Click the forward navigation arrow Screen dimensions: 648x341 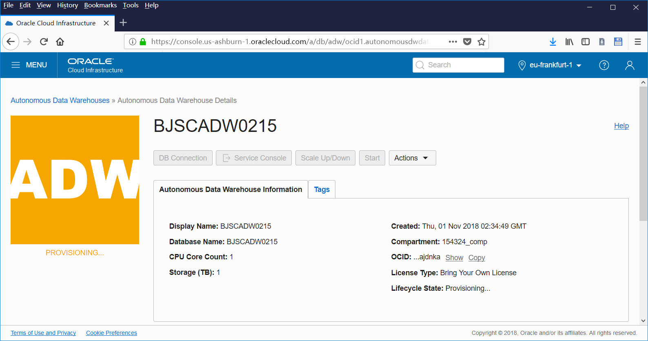(x=27, y=42)
